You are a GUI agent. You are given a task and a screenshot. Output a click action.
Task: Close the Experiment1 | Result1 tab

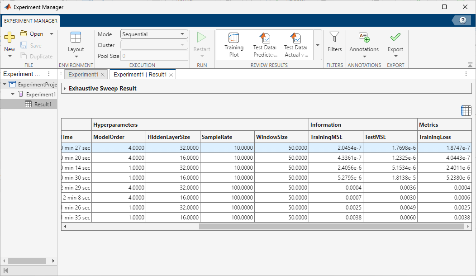pyautogui.click(x=172, y=73)
